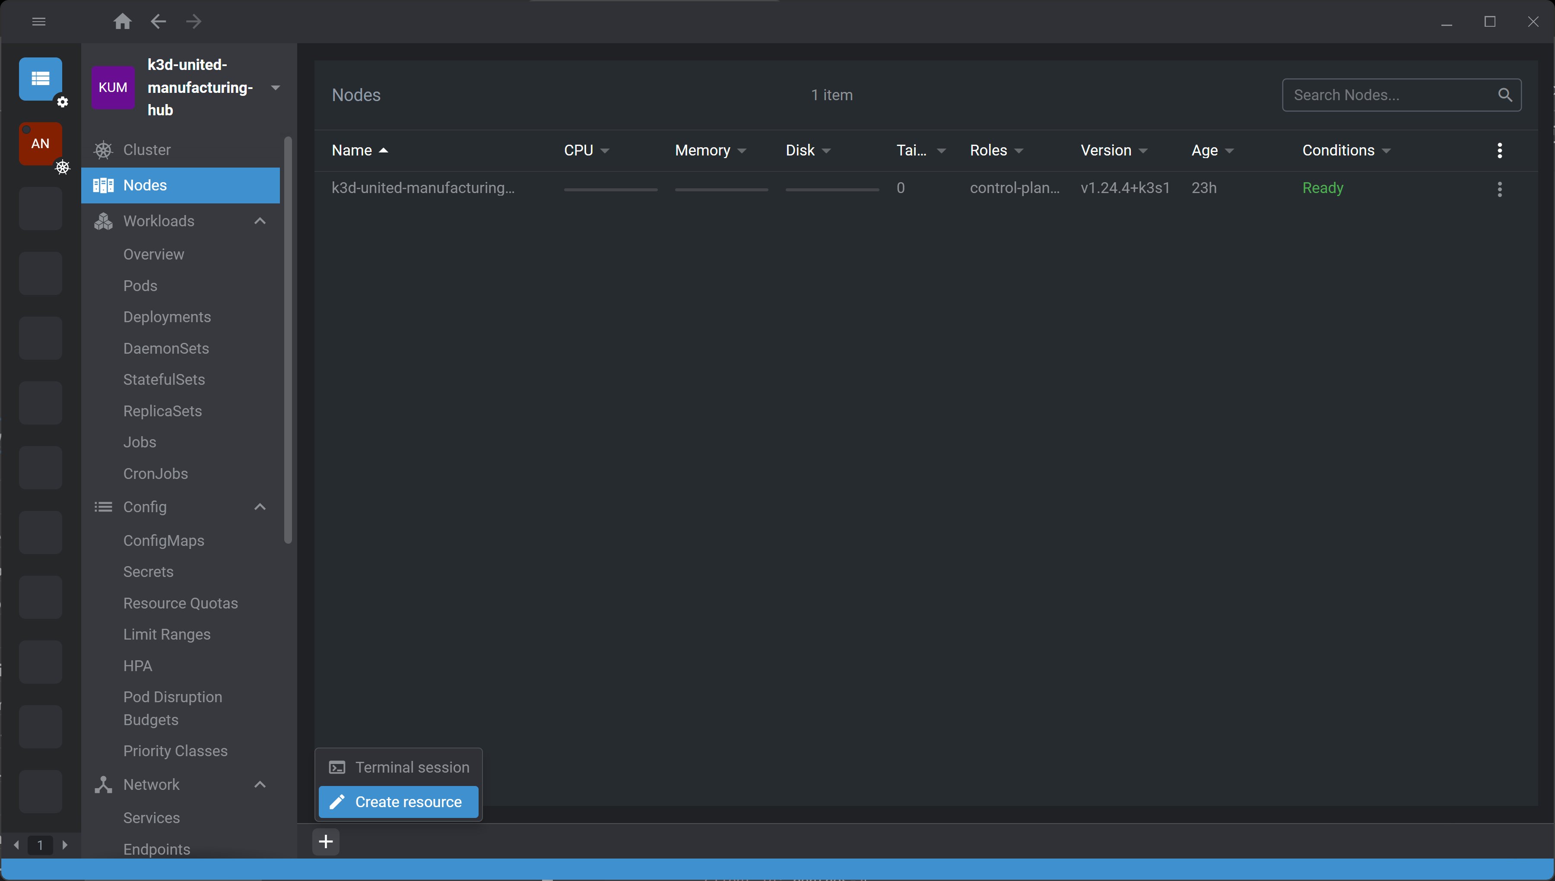Click plus icon to add dock tab
This screenshot has height=881, width=1555.
[x=326, y=842]
